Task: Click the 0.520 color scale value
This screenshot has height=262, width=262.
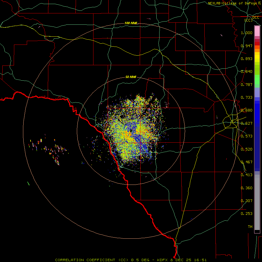Action: tap(247, 149)
